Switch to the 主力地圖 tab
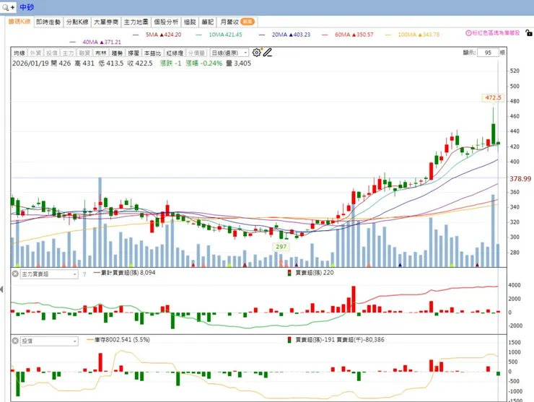Image resolution: width=534 pixels, height=402 pixels. [x=136, y=22]
